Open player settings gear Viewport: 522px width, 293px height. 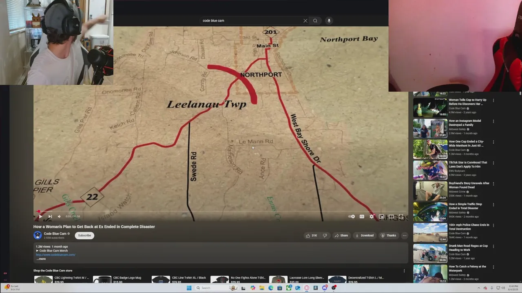tap(372, 216)
